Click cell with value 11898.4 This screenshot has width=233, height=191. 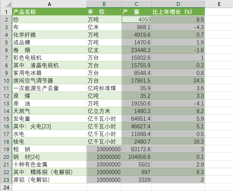pyautogui.click(x=136, y=134)
